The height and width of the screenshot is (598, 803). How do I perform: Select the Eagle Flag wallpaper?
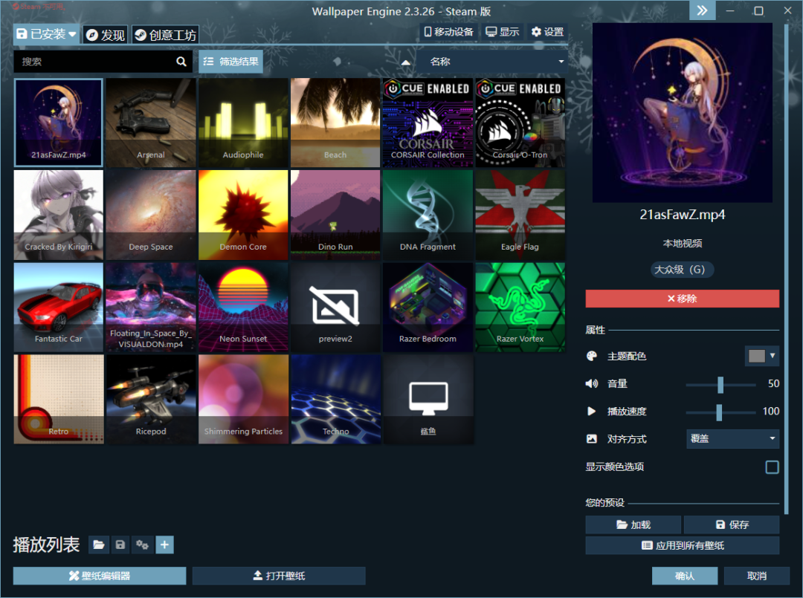(x=520, y=215)
